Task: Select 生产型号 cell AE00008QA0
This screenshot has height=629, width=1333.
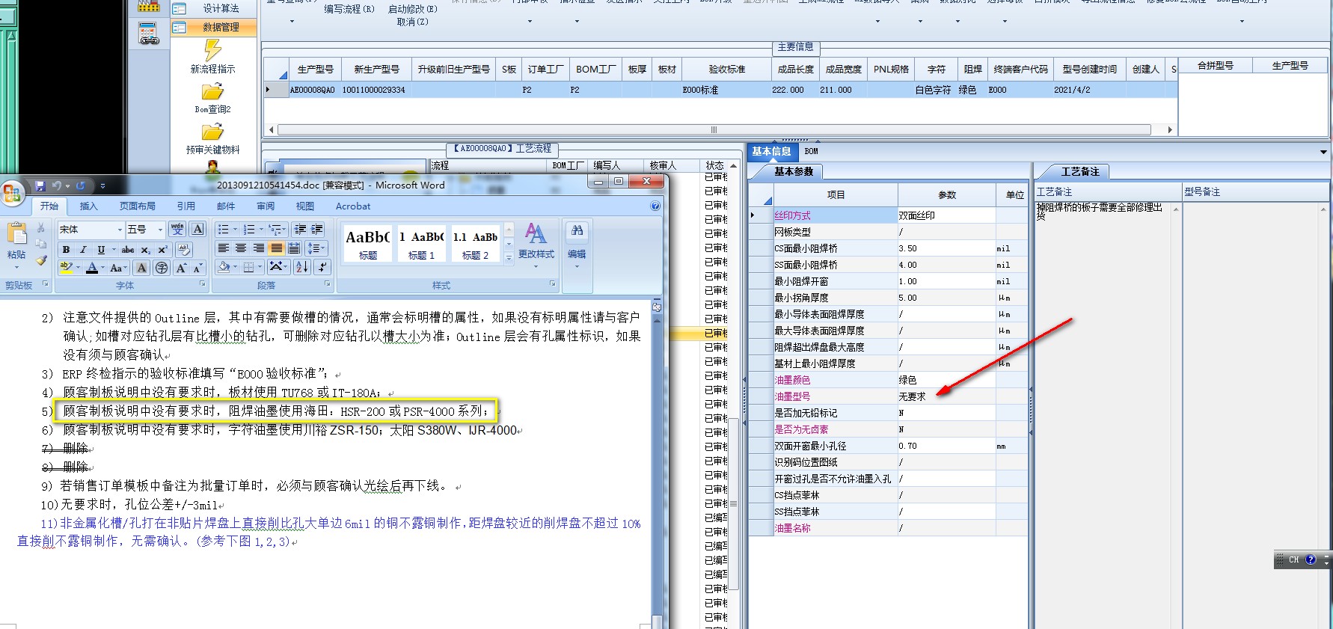Action: tap(312, 90)
